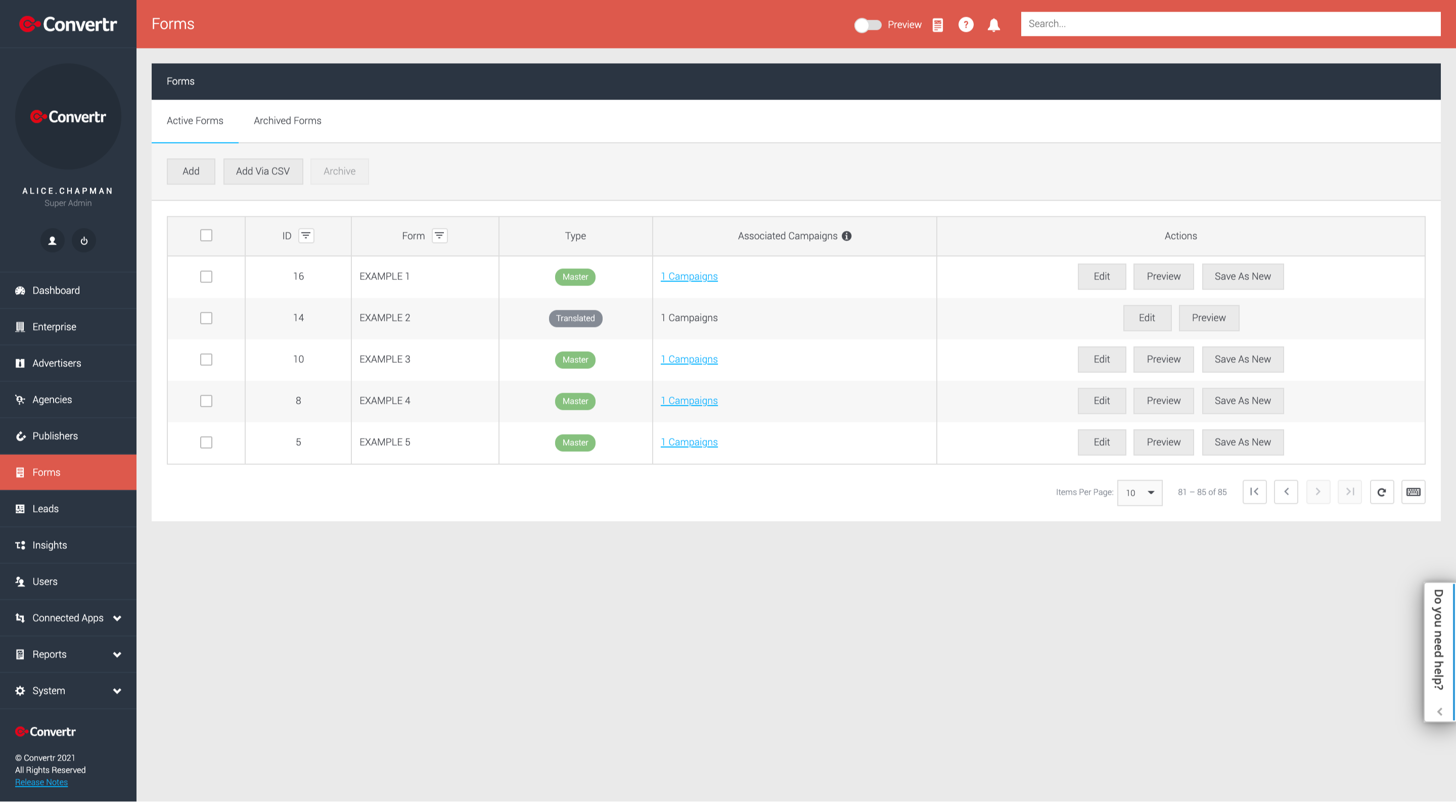Click the power logout icon

pos(83,241)
